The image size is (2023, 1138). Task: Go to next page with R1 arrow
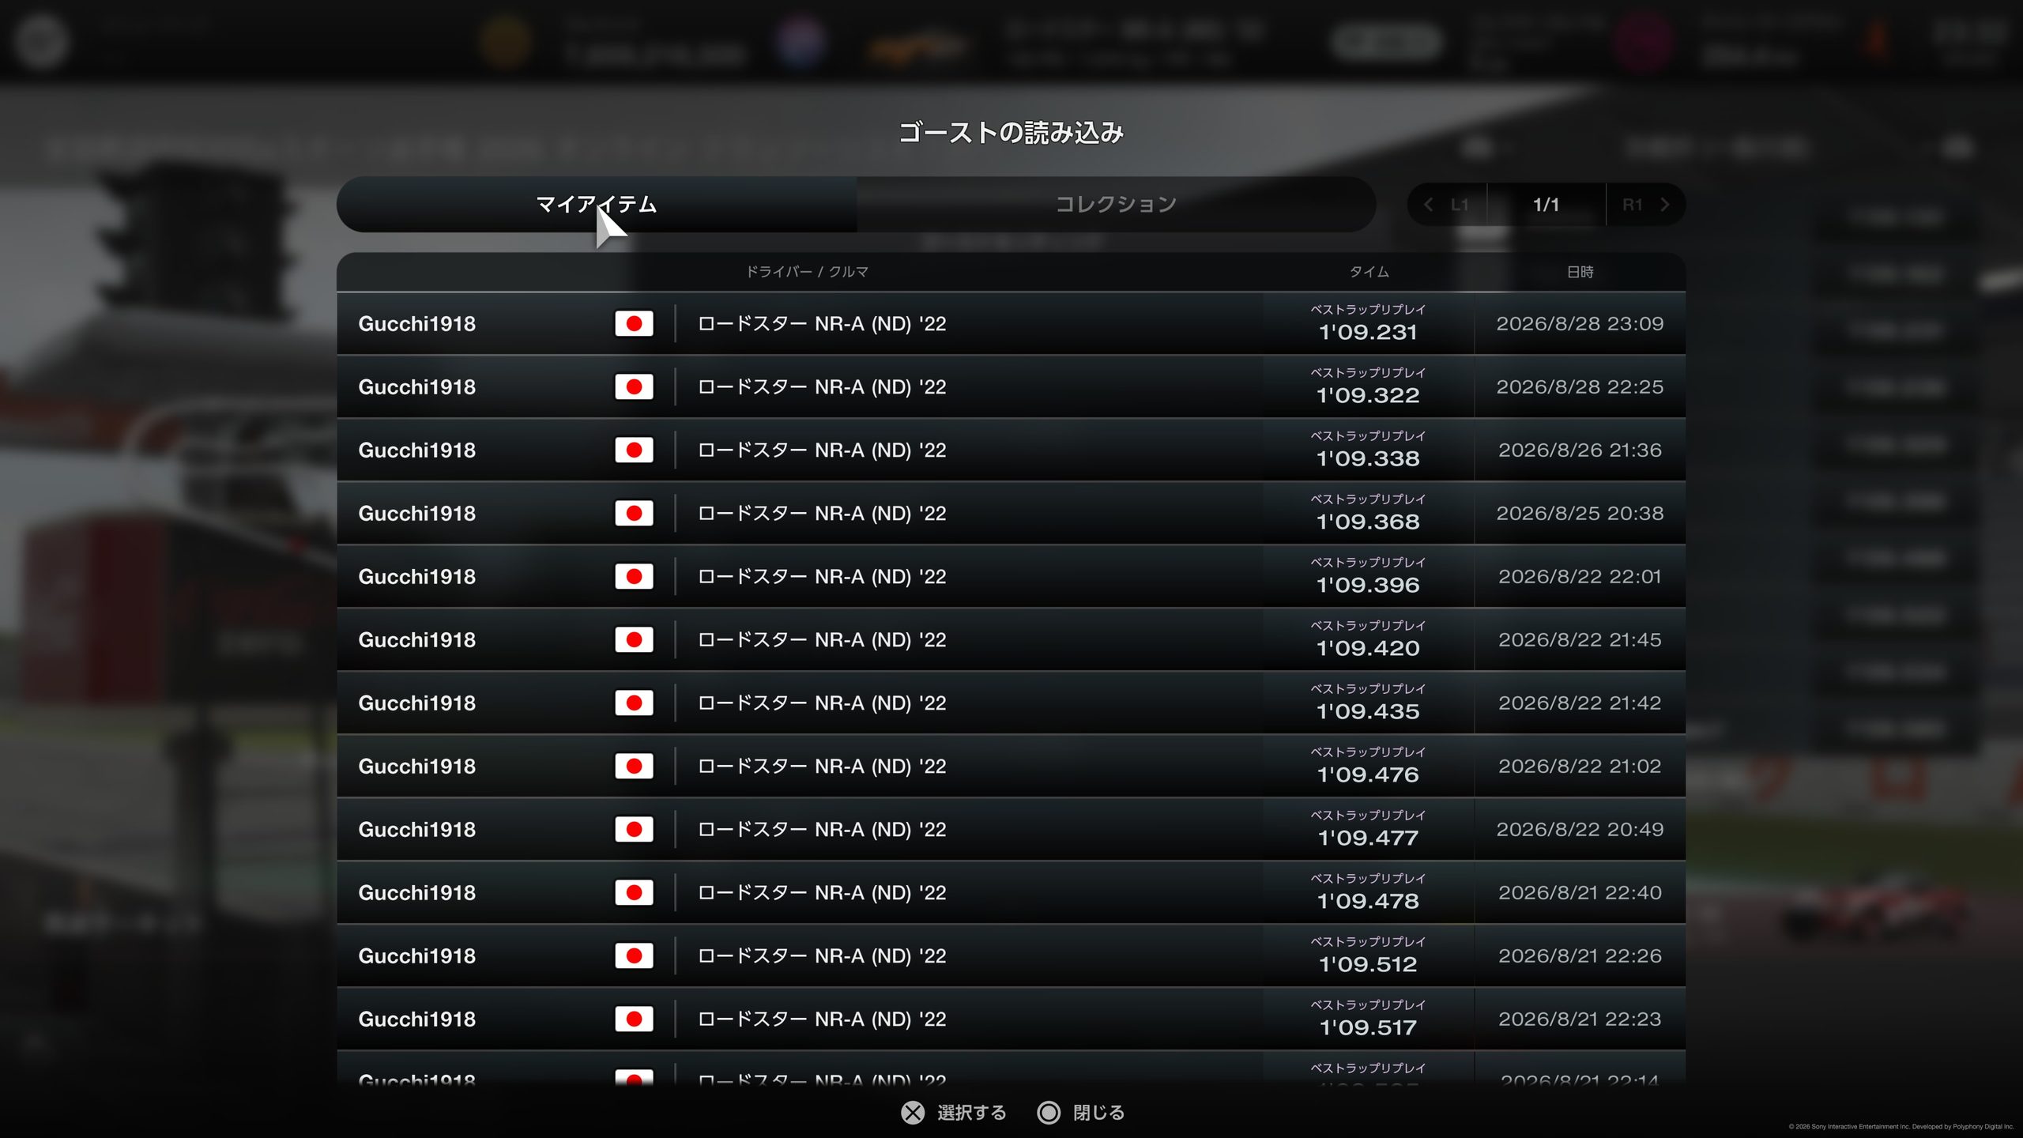click(1646, 205)
